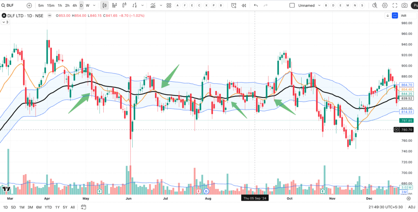Image resolution: width=418 pixels, height=212 pixels.
Task: Create an alert with the alarm clock icon
Action: pyautogui.click(x=233, y=5)
